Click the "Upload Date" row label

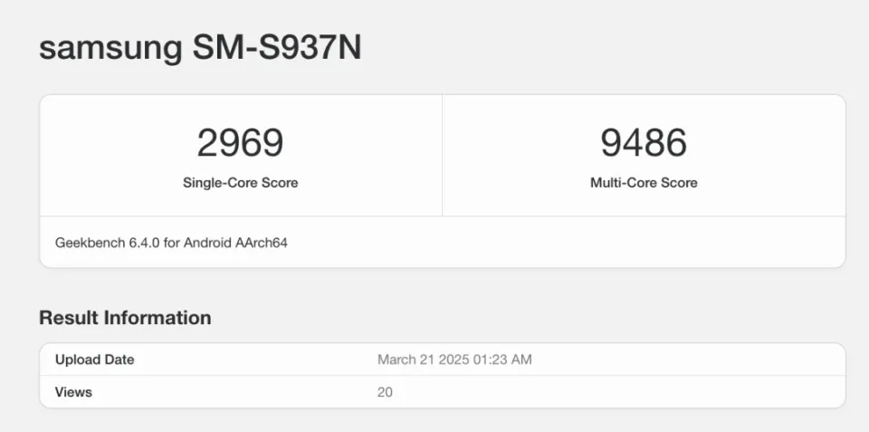point(94,360)
